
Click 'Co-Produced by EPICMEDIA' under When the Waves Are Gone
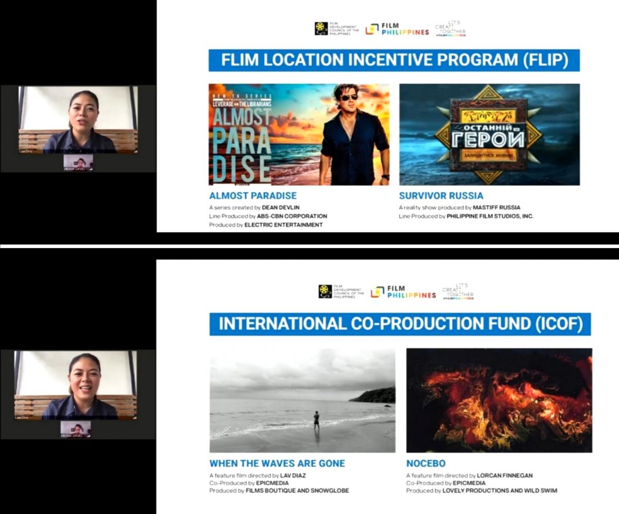click(x=249, y=483)
